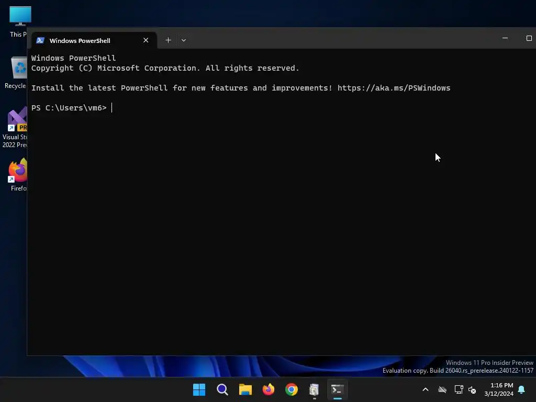Select the Visual Studio 2022 Preview shortcut
This screenshot has height=402, width=536.
pos(15,127)
